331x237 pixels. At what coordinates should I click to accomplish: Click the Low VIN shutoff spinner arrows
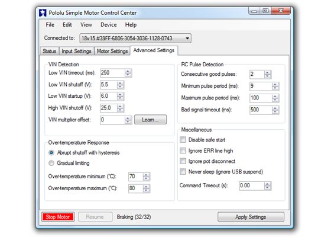tap(120, 85)
